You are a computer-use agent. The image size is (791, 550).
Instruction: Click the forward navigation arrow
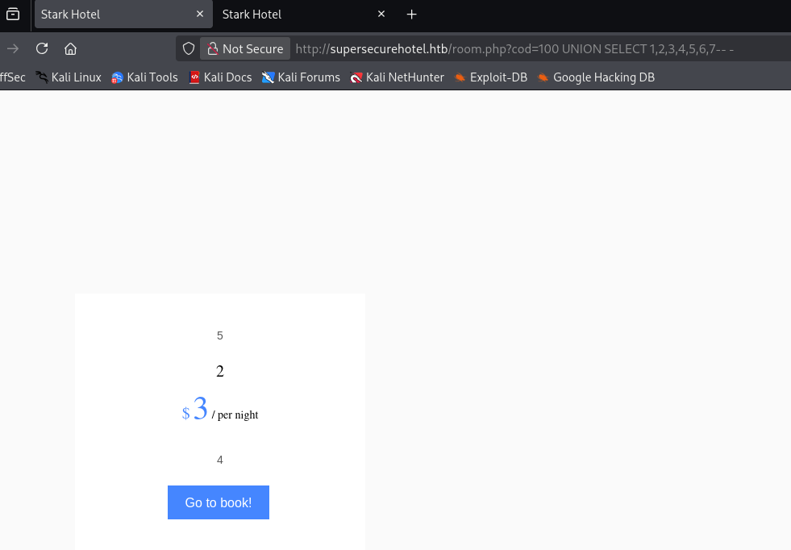13,48
